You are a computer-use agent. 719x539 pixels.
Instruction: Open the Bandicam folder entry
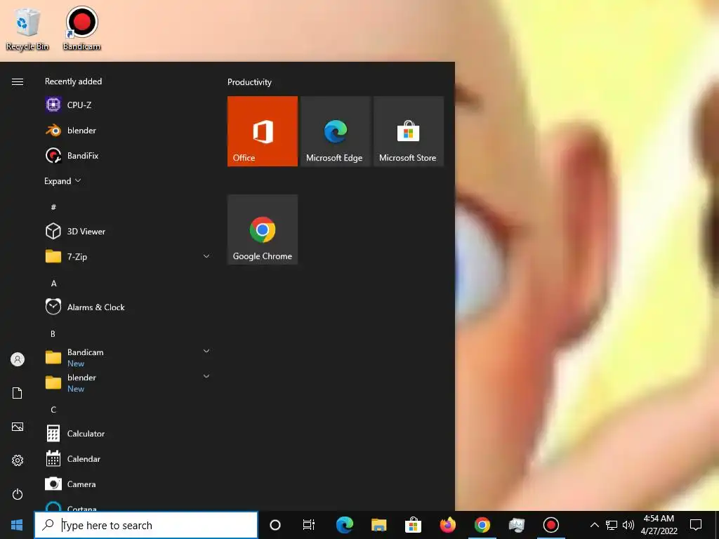click(x=127, y=357)
